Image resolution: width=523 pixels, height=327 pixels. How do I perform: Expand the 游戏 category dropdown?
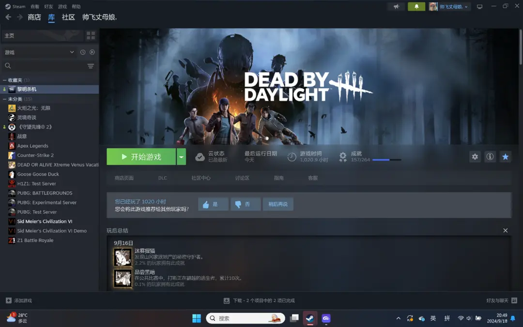tap(39, 52)
